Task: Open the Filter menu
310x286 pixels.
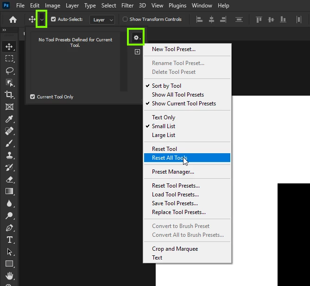Action: tap(127, 6)
